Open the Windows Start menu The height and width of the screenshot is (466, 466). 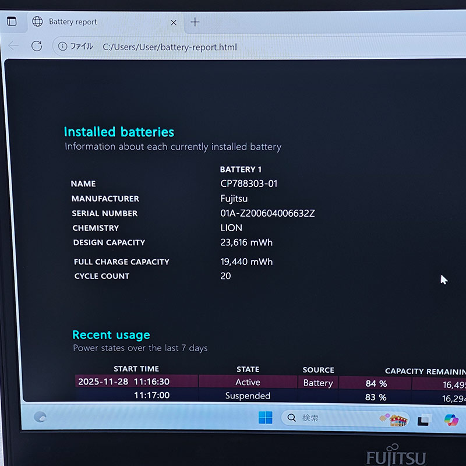tap(265, 418)
